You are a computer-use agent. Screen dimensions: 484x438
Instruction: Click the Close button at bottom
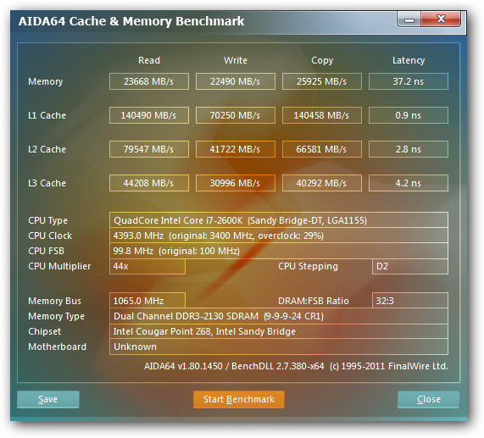[x=428, y=399]
